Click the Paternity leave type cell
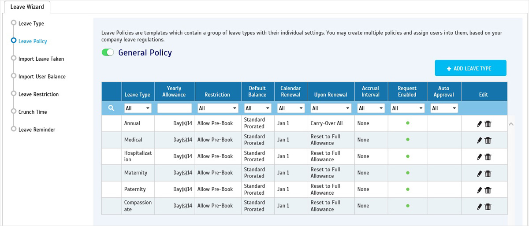The height and width of the screenshot is (226, 529). (x=138, y=189)
